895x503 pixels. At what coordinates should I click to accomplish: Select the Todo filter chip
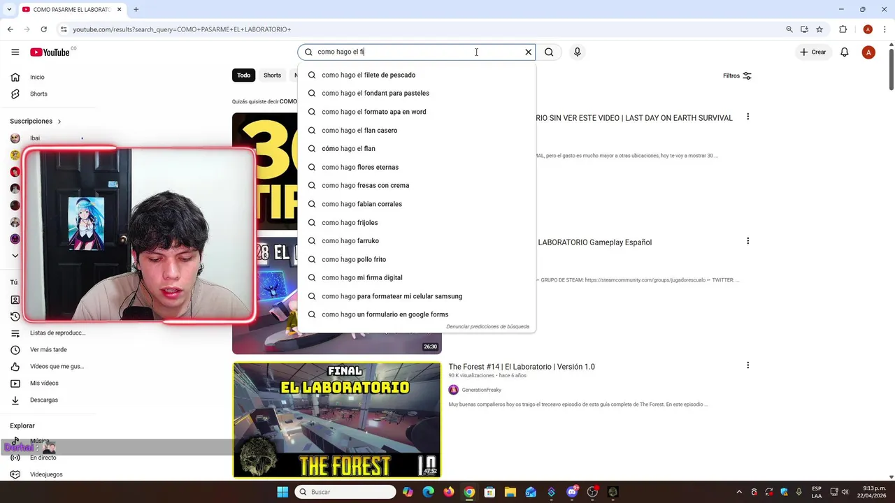(x=243, y=75)
